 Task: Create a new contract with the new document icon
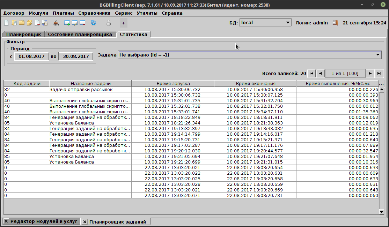(x=6, y=22)
